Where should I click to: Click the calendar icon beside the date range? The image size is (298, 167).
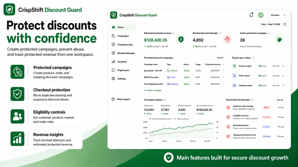click(x=285, y=24)
